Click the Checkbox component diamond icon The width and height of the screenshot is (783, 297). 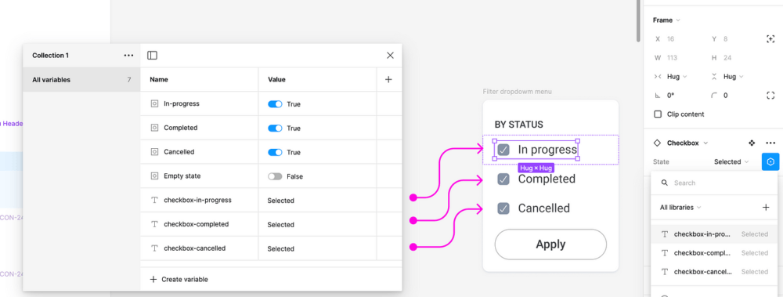[657, 143]
